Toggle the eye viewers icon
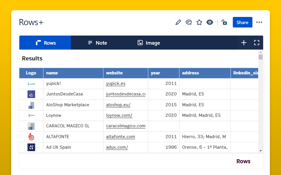Viewport: 281px width, 175px height. pos(210,22)
